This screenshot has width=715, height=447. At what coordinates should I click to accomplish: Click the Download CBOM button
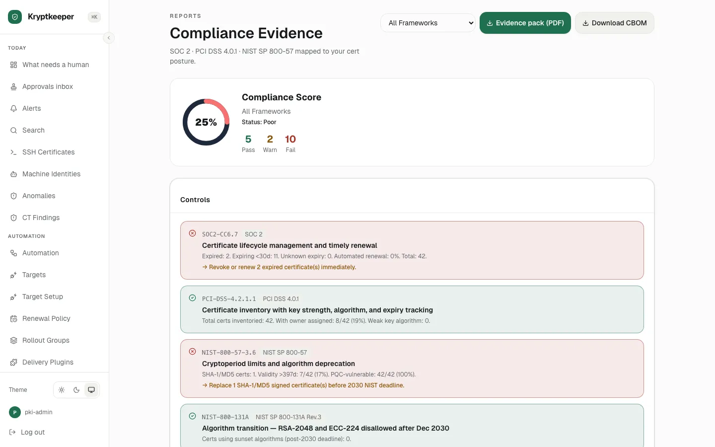pos(615,23)
